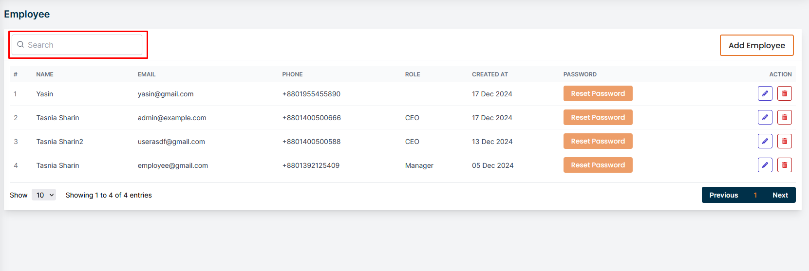Edit the employee@gmail.com Manager row
The height and width of the screenshot is (271, 809).
[765, 165]
